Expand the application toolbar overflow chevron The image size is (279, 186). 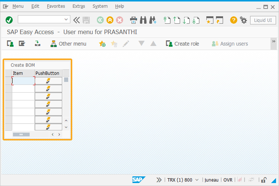274,41
